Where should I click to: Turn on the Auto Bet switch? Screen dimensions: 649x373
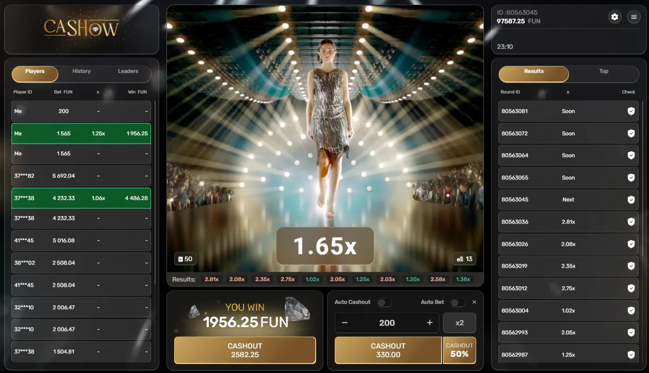click(457, 302)
